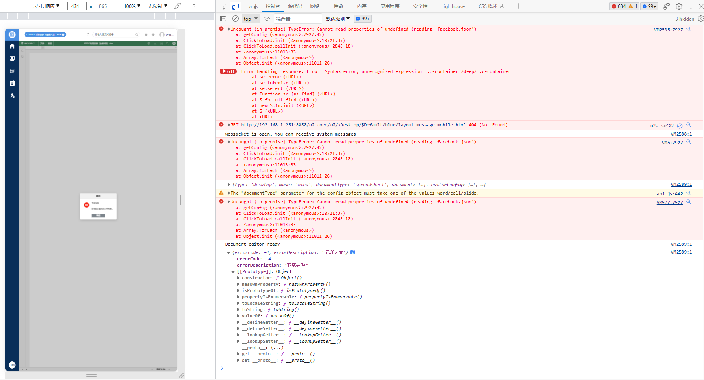Click the eyedropper icon in device toolbar
Screen dimensions: 704x380
[x=178, y=6]
